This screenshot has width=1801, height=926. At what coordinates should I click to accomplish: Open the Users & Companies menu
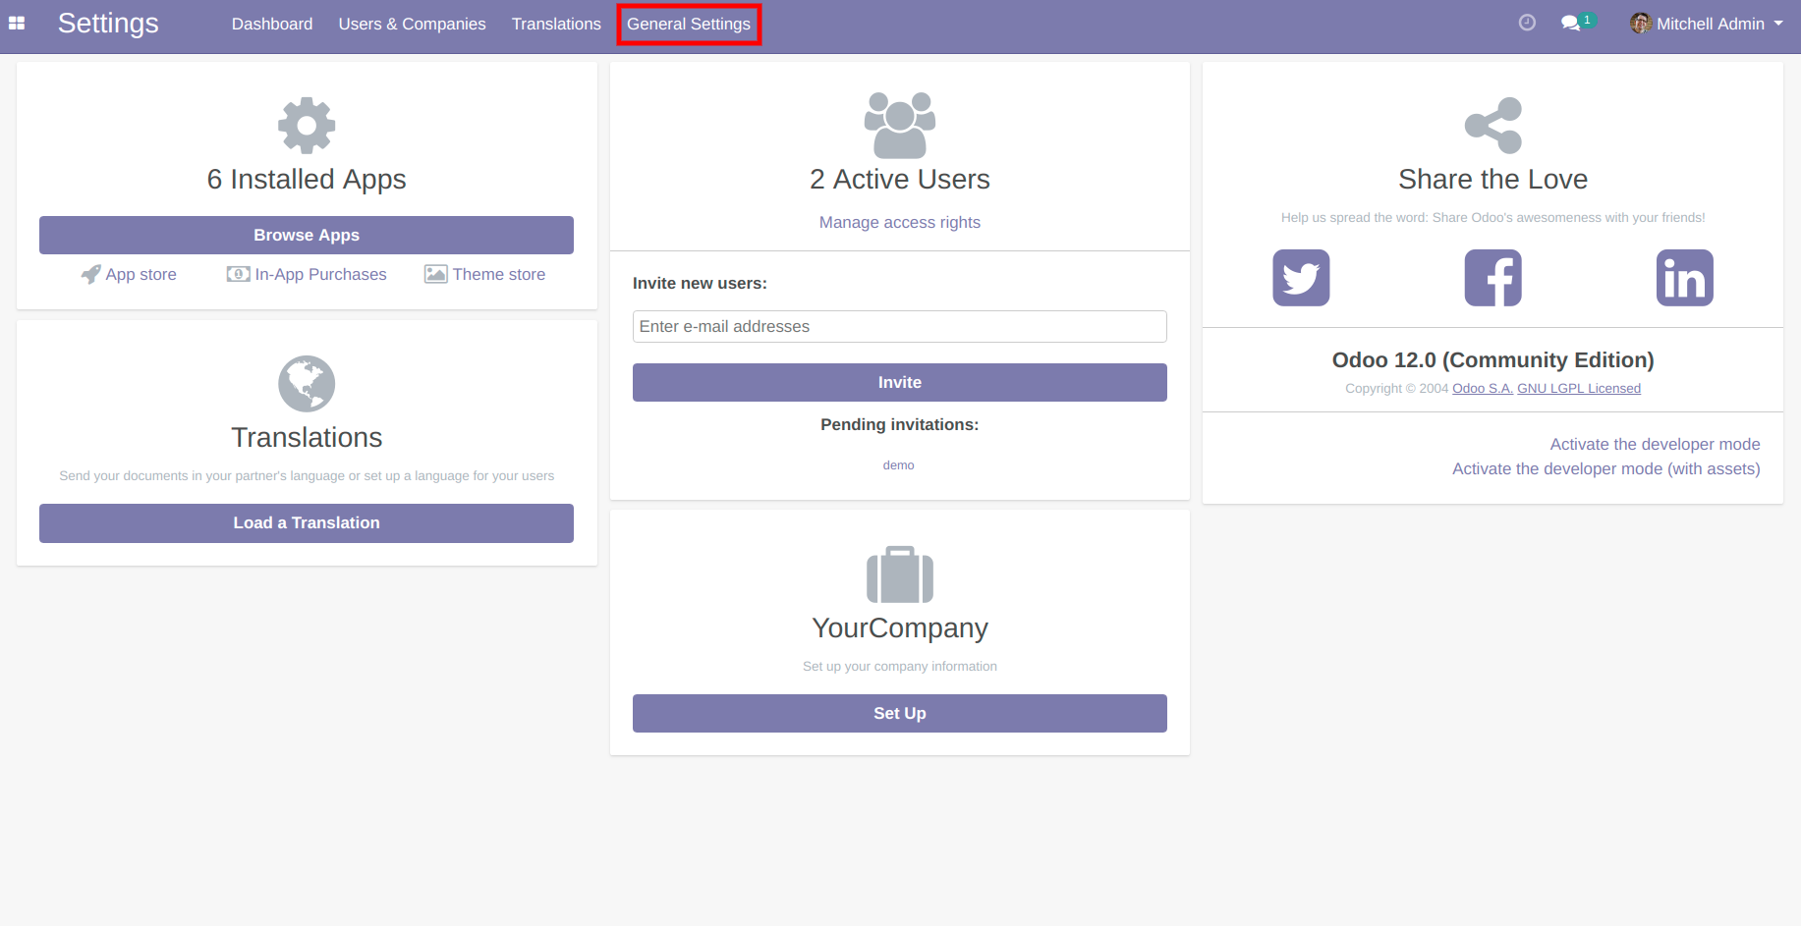click(x=412, y=24)
